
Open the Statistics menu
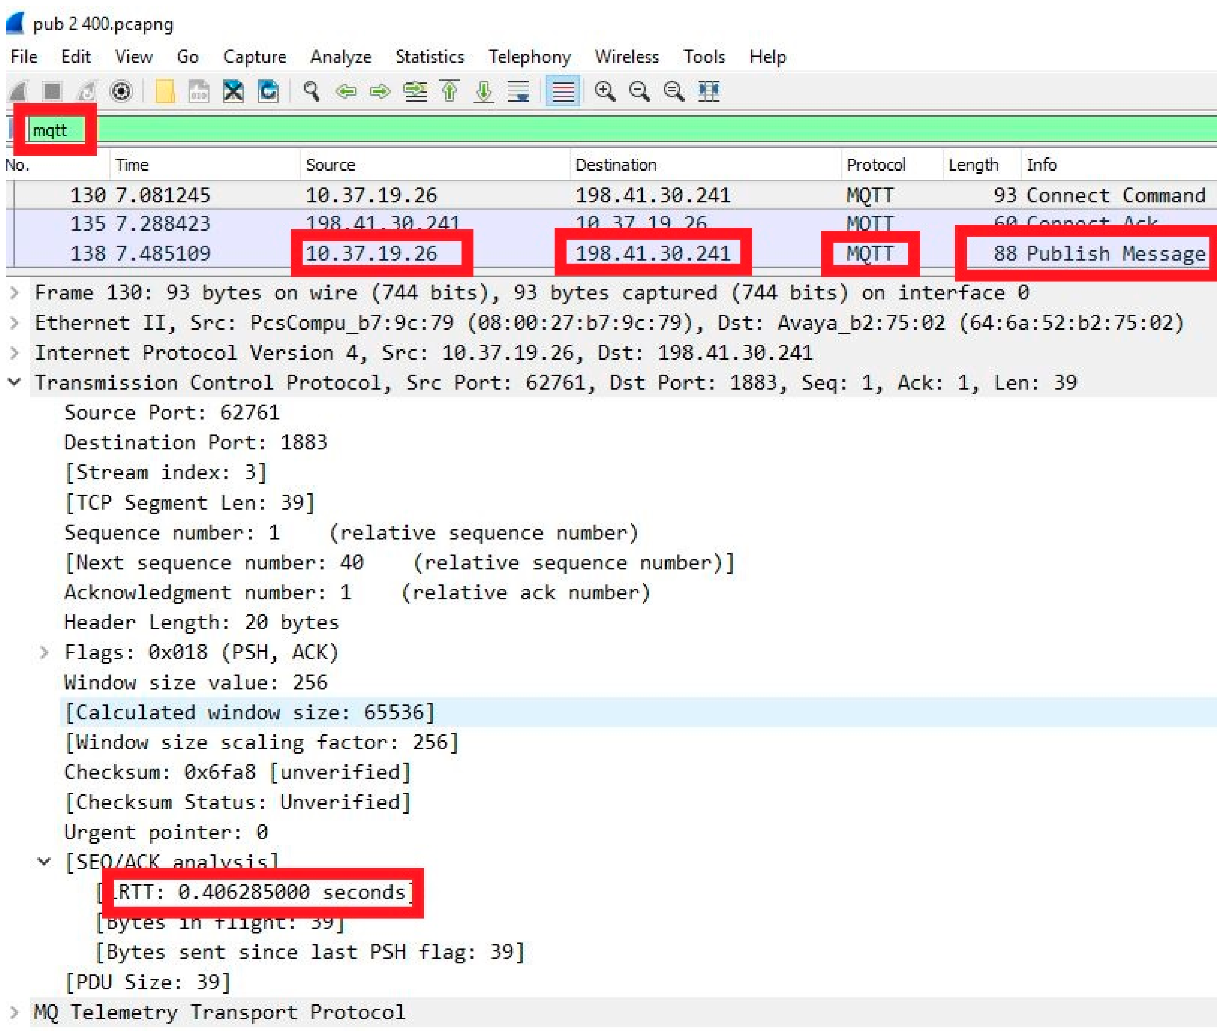click(x=429, y=57)
